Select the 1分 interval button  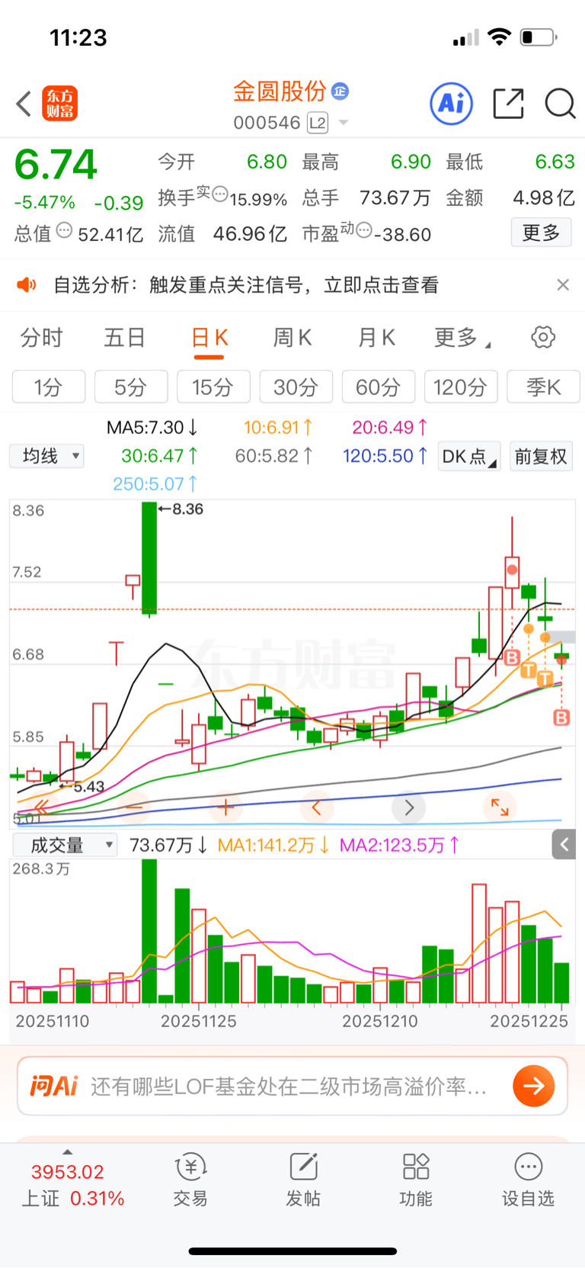49,387
